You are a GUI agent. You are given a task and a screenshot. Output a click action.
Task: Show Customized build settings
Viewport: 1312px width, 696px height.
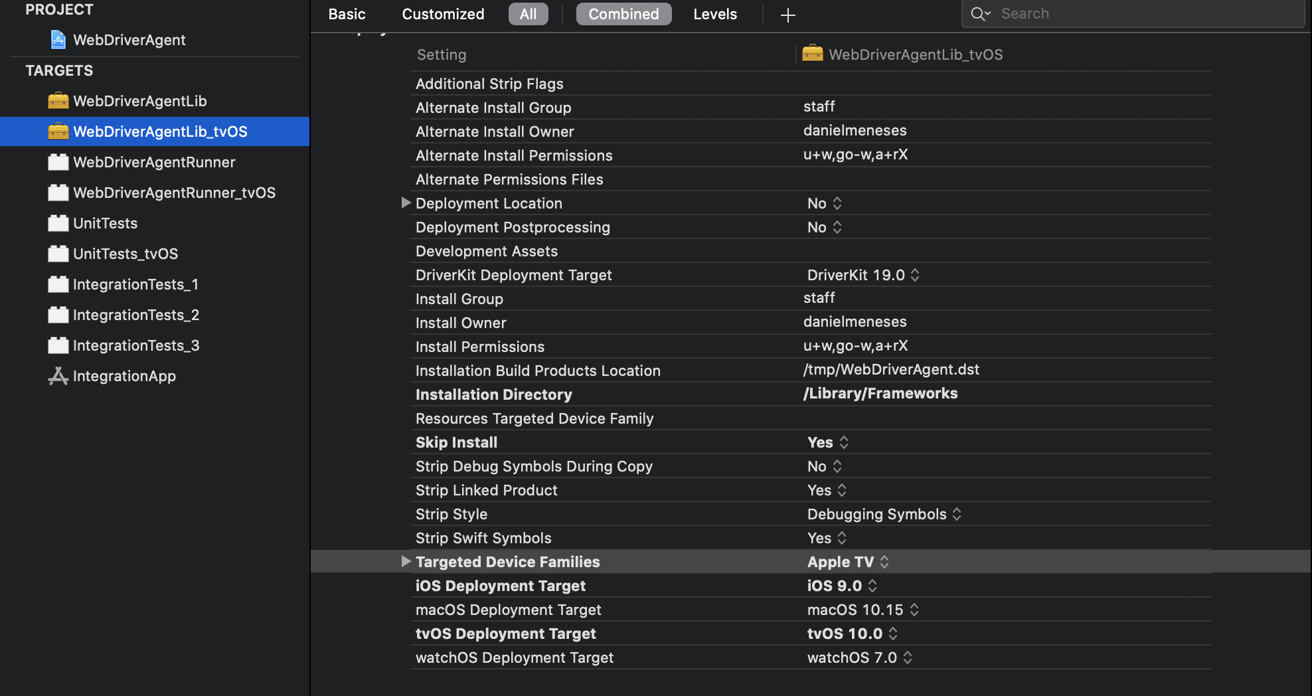[443, 14]
